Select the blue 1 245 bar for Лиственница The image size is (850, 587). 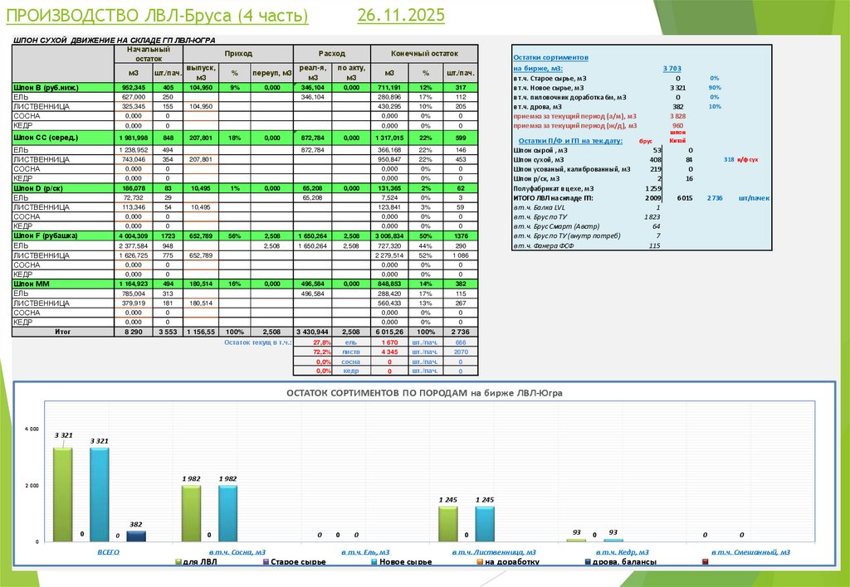(485, 524)
